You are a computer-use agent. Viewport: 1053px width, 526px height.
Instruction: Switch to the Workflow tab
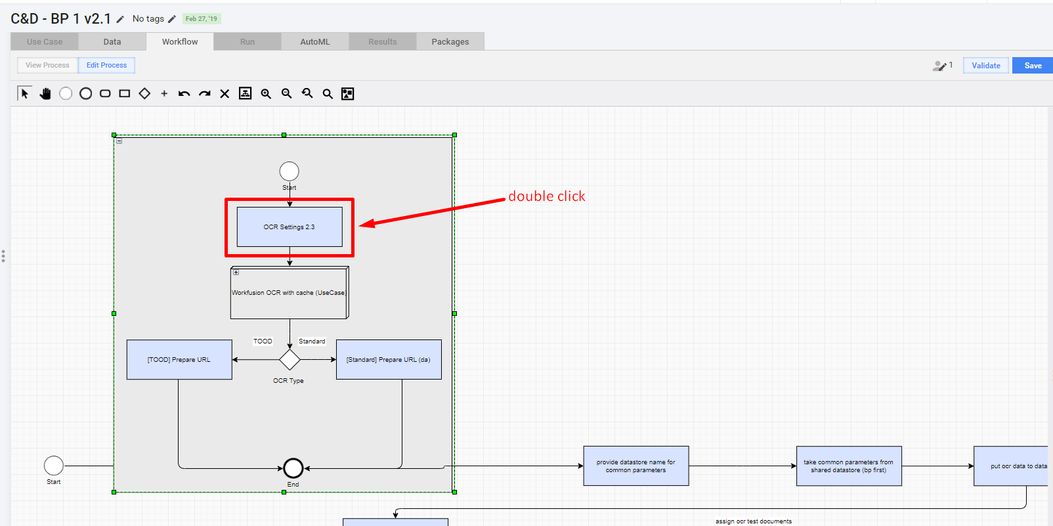pos(180,41)
